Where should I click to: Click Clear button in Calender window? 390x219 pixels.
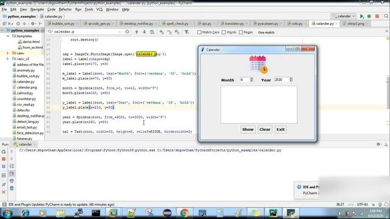(x=264, y=130)
